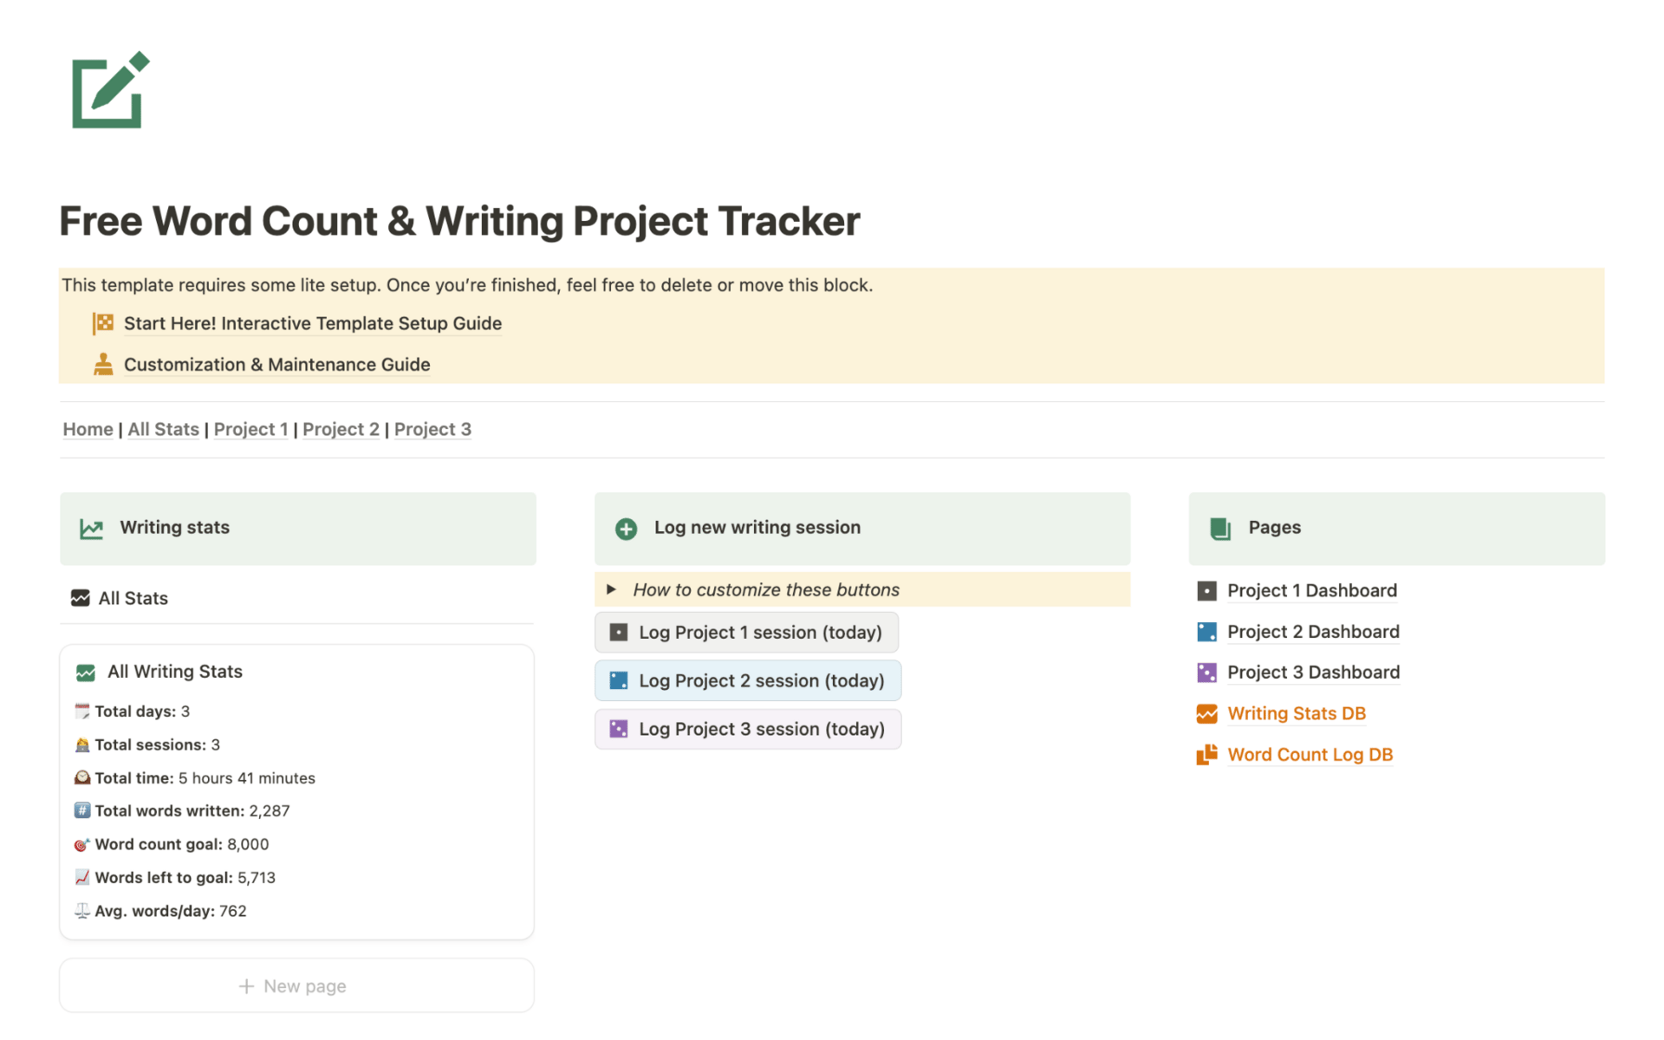Click the green plus circle icon
The width and height of the screenshot is (1664, 1040).
626,529
